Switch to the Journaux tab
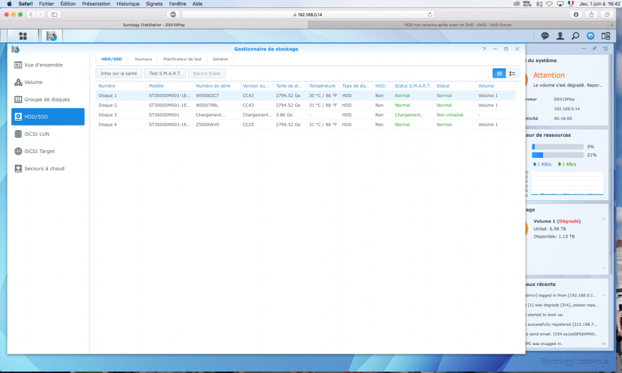This screenshot has height=373, width=622. coord(143,59)
